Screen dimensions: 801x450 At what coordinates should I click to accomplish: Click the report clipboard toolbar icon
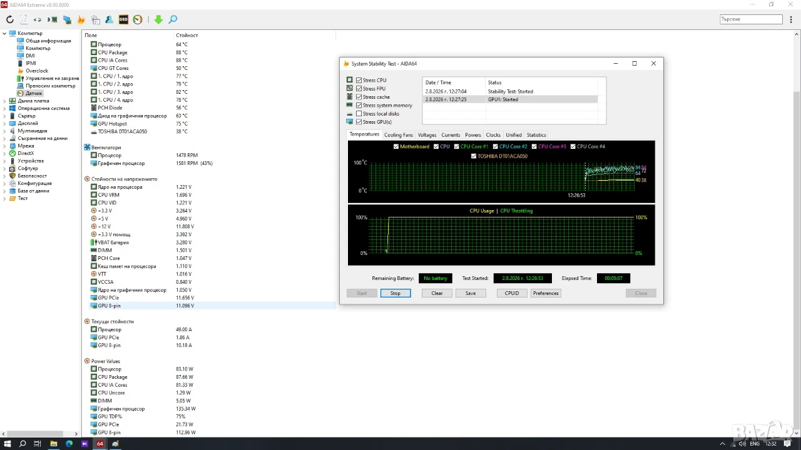[x=95, y=19]
